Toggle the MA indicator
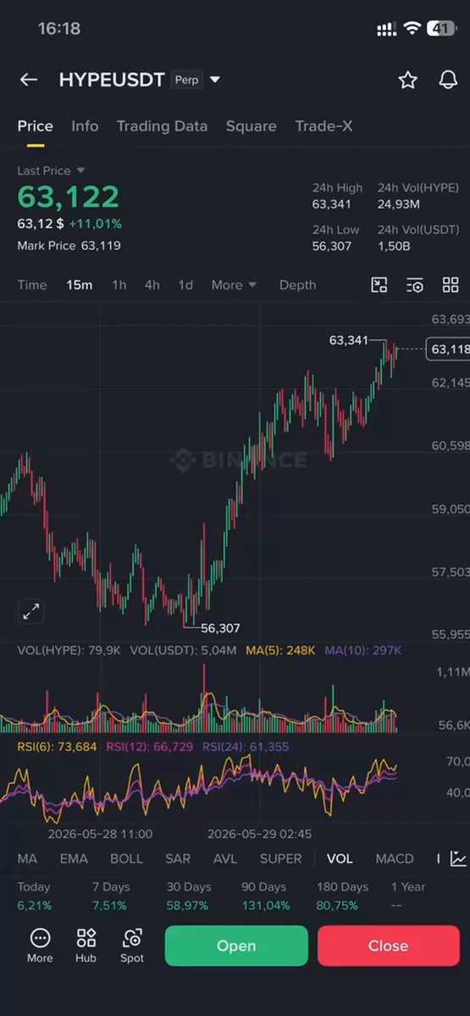470x1016 pixels. (27, 859)
